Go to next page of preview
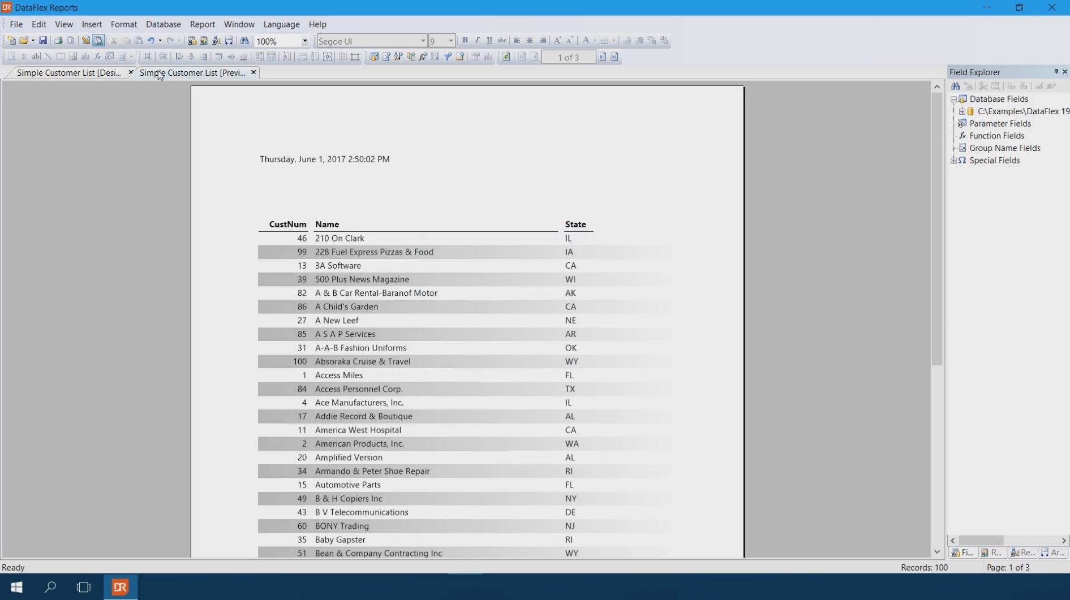This screenshot has width=1070, height=600. click(602, 57)
